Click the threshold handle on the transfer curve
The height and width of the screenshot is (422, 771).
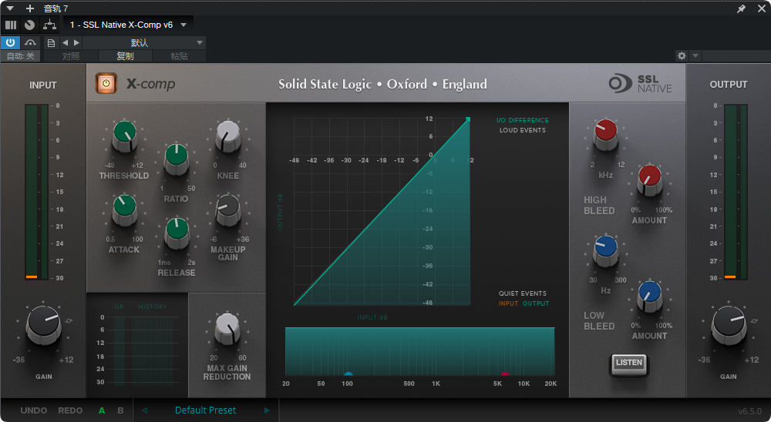click(x=468, y=119)
